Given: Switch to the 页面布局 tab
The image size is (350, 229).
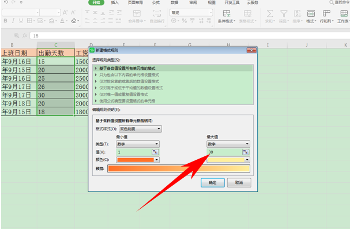Looking at the screenshot, I should (136, 2).
